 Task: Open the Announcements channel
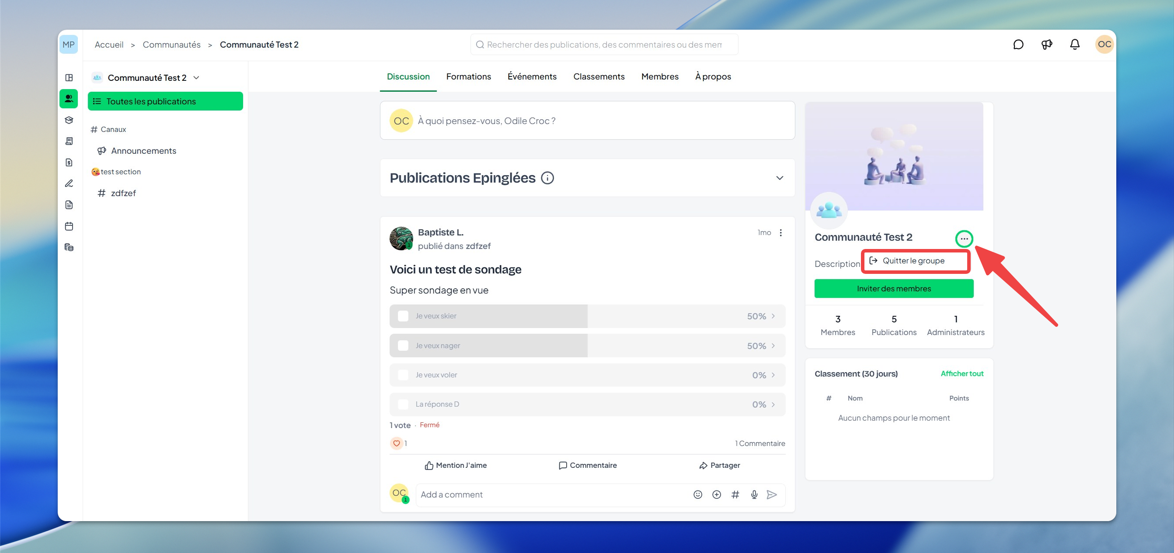[x=137, y=151]
